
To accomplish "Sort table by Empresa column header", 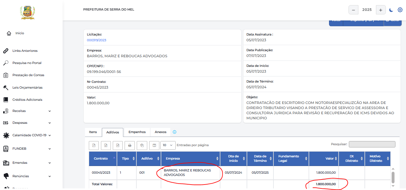I will [190, 159].
